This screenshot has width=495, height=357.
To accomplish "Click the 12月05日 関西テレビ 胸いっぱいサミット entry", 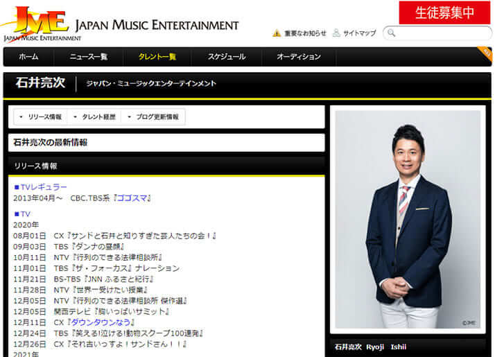I will tap(92, 311).
